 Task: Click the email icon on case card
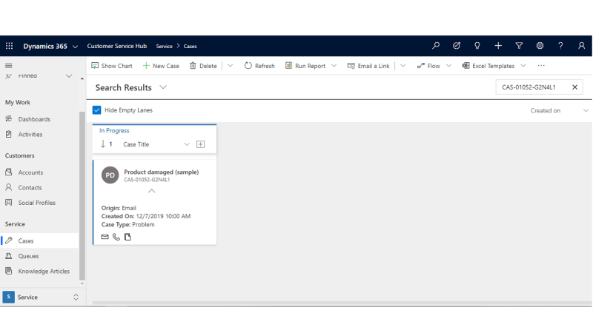(105, 237)
